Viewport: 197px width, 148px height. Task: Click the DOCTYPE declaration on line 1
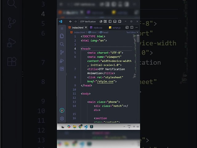pyautogui.click(x=93, y=36)
